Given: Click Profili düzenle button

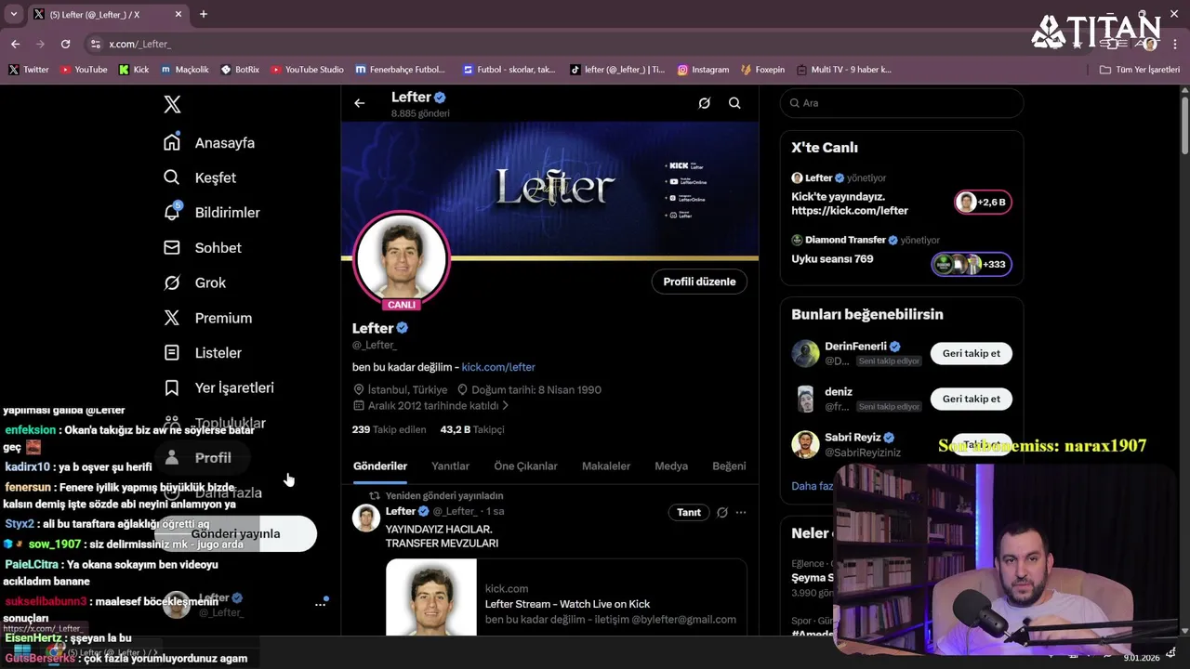Looking at the screenshot, I should pyautogui.click(x=699, y=282).
